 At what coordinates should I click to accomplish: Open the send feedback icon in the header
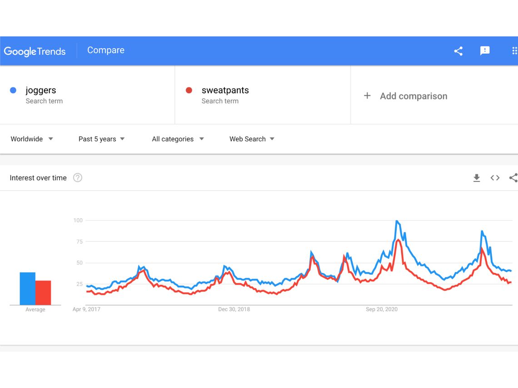(485, 51)
